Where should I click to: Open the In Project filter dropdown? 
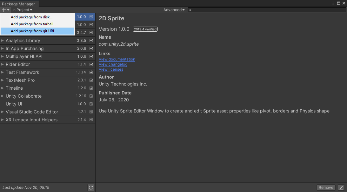click(22, 10)
